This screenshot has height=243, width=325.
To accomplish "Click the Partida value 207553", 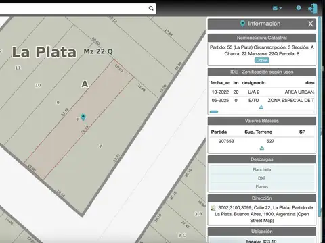I will [226, 141].
